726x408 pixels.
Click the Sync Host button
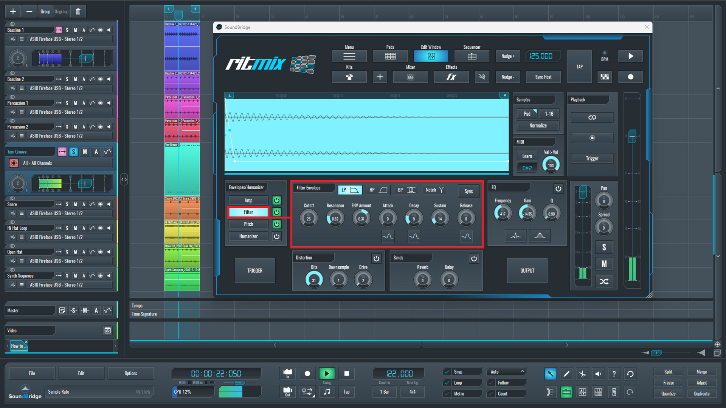[543, 77]
